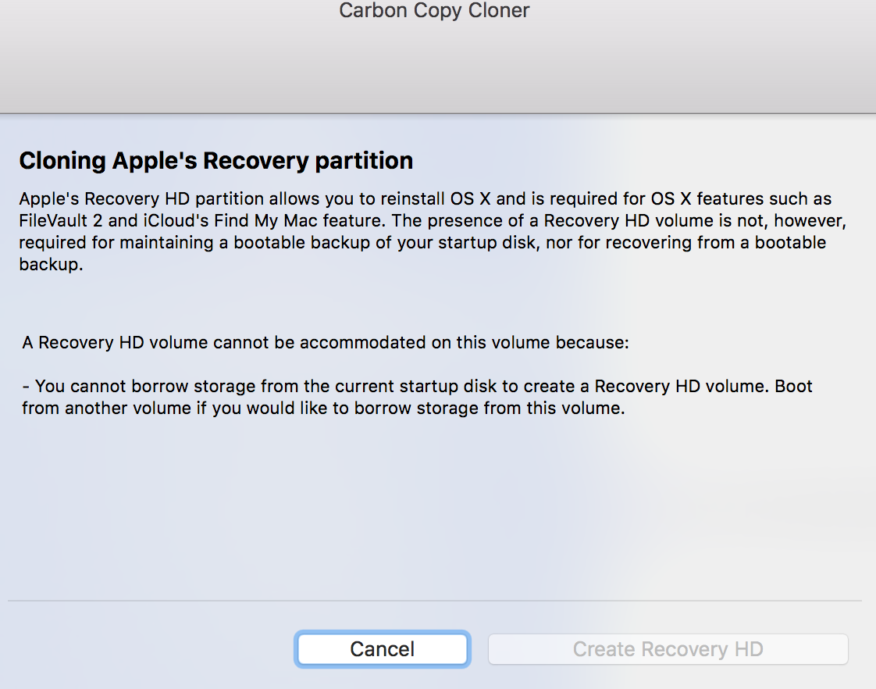
Task: Click the Cloning Apple's Recovery partition heading
Action: pos(215,161)
